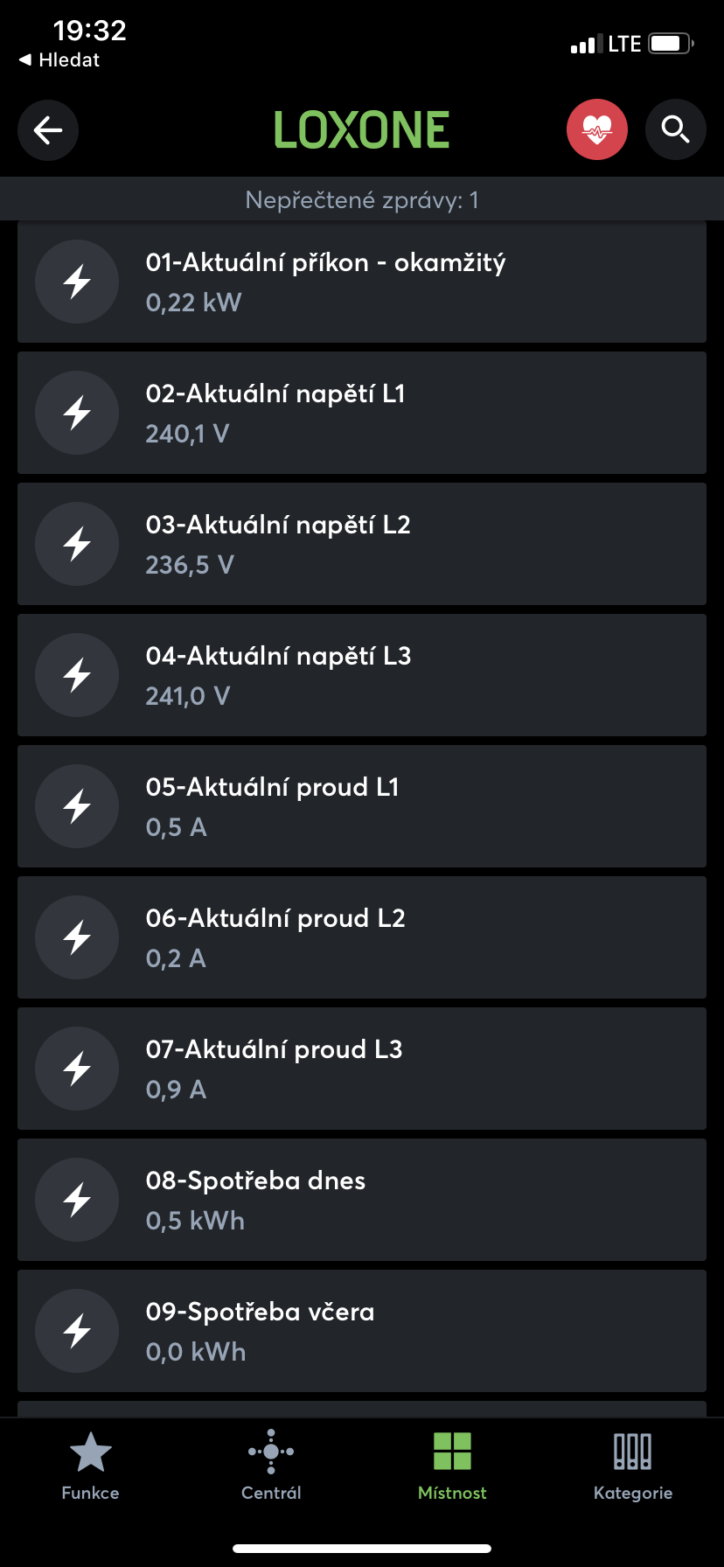Select the Místnost tab

point(452,1466)
